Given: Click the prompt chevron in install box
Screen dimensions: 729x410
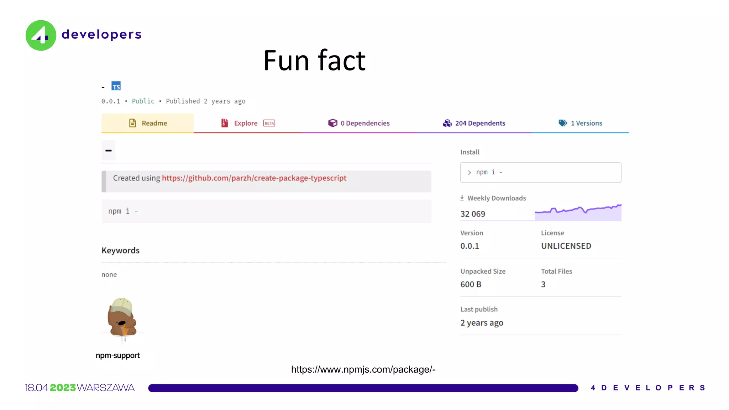Looking at the screenshot, I should (470, 173).
